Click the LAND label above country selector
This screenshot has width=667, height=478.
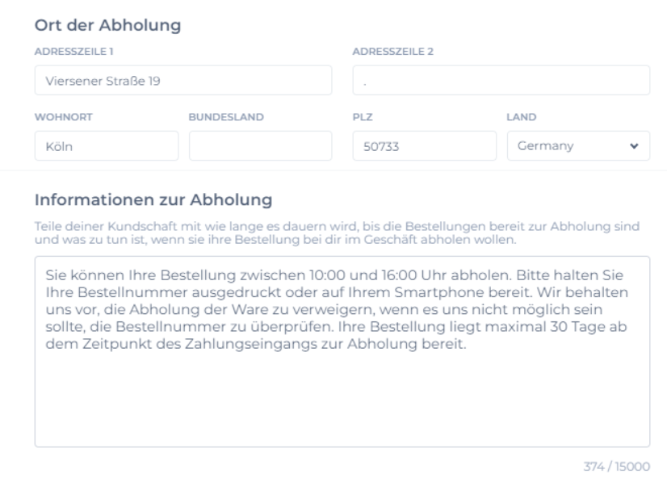pyautogui.click(x=522, y=117)
